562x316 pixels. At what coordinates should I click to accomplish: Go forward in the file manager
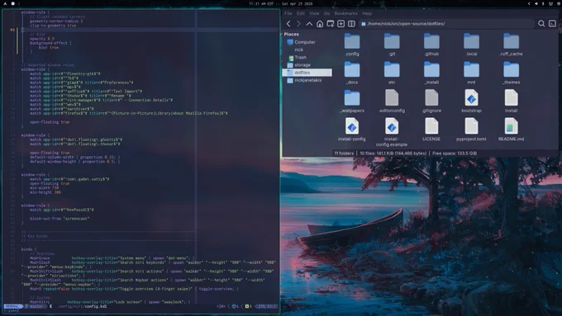(298, 24)
